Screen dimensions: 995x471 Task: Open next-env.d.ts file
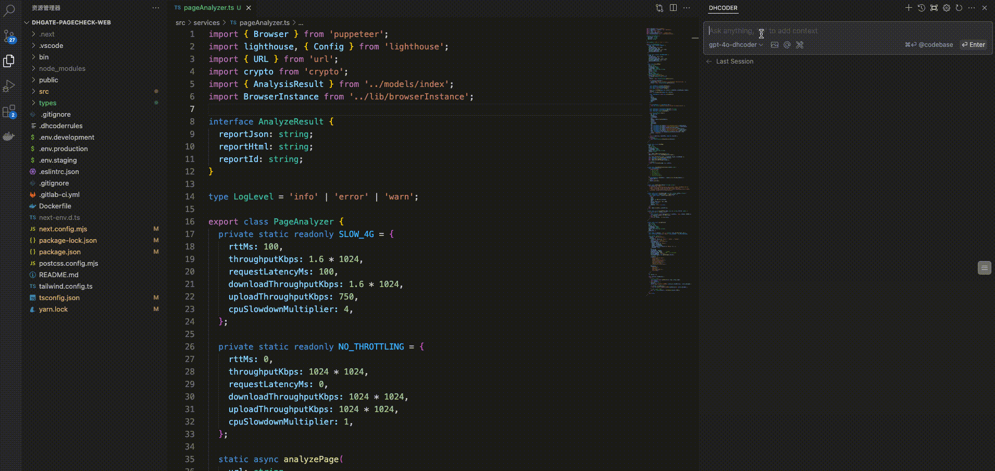tap(59, 217)
